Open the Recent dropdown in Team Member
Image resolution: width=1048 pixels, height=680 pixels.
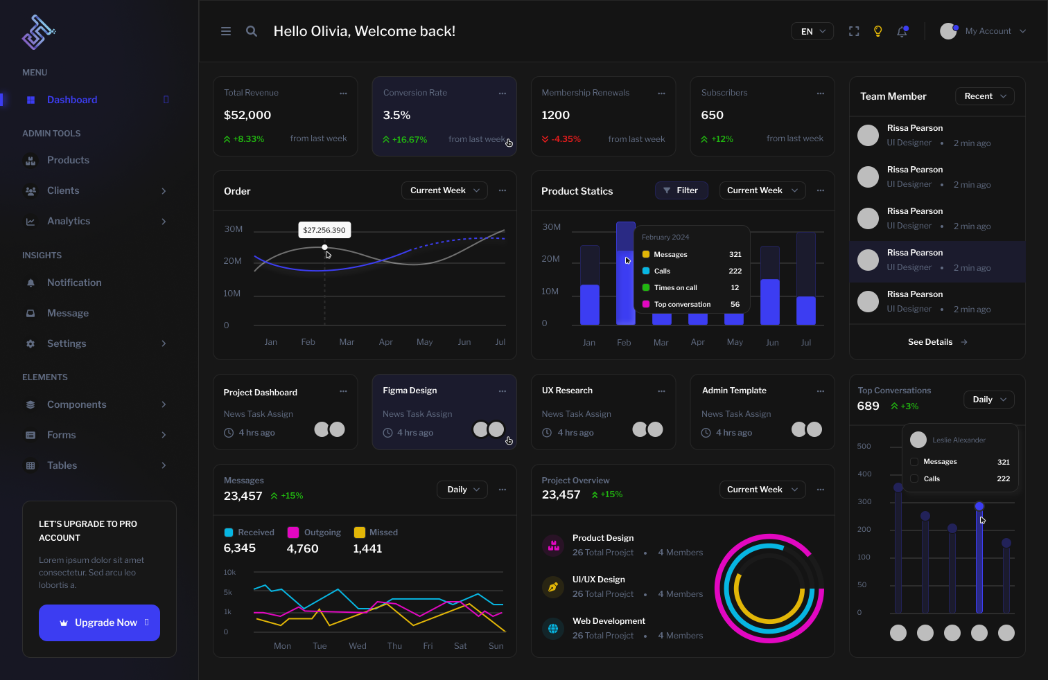click(984, 96)
